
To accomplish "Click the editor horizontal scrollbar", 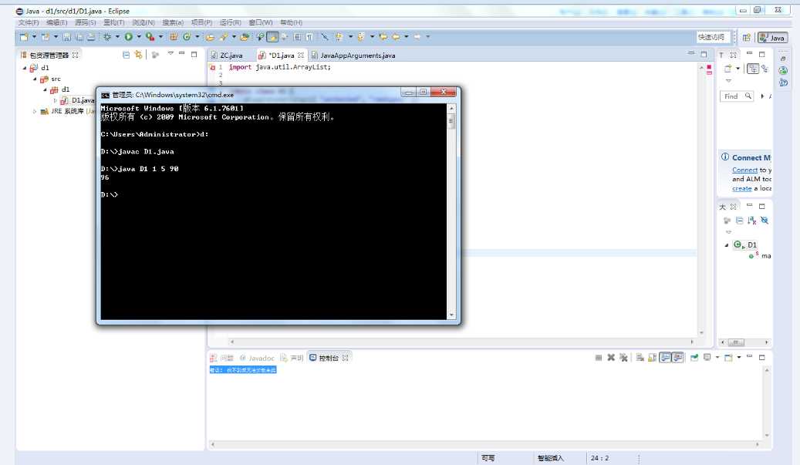I will [x=462, y=342].
